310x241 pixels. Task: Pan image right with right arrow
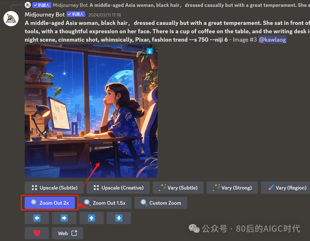coord(64,218)
